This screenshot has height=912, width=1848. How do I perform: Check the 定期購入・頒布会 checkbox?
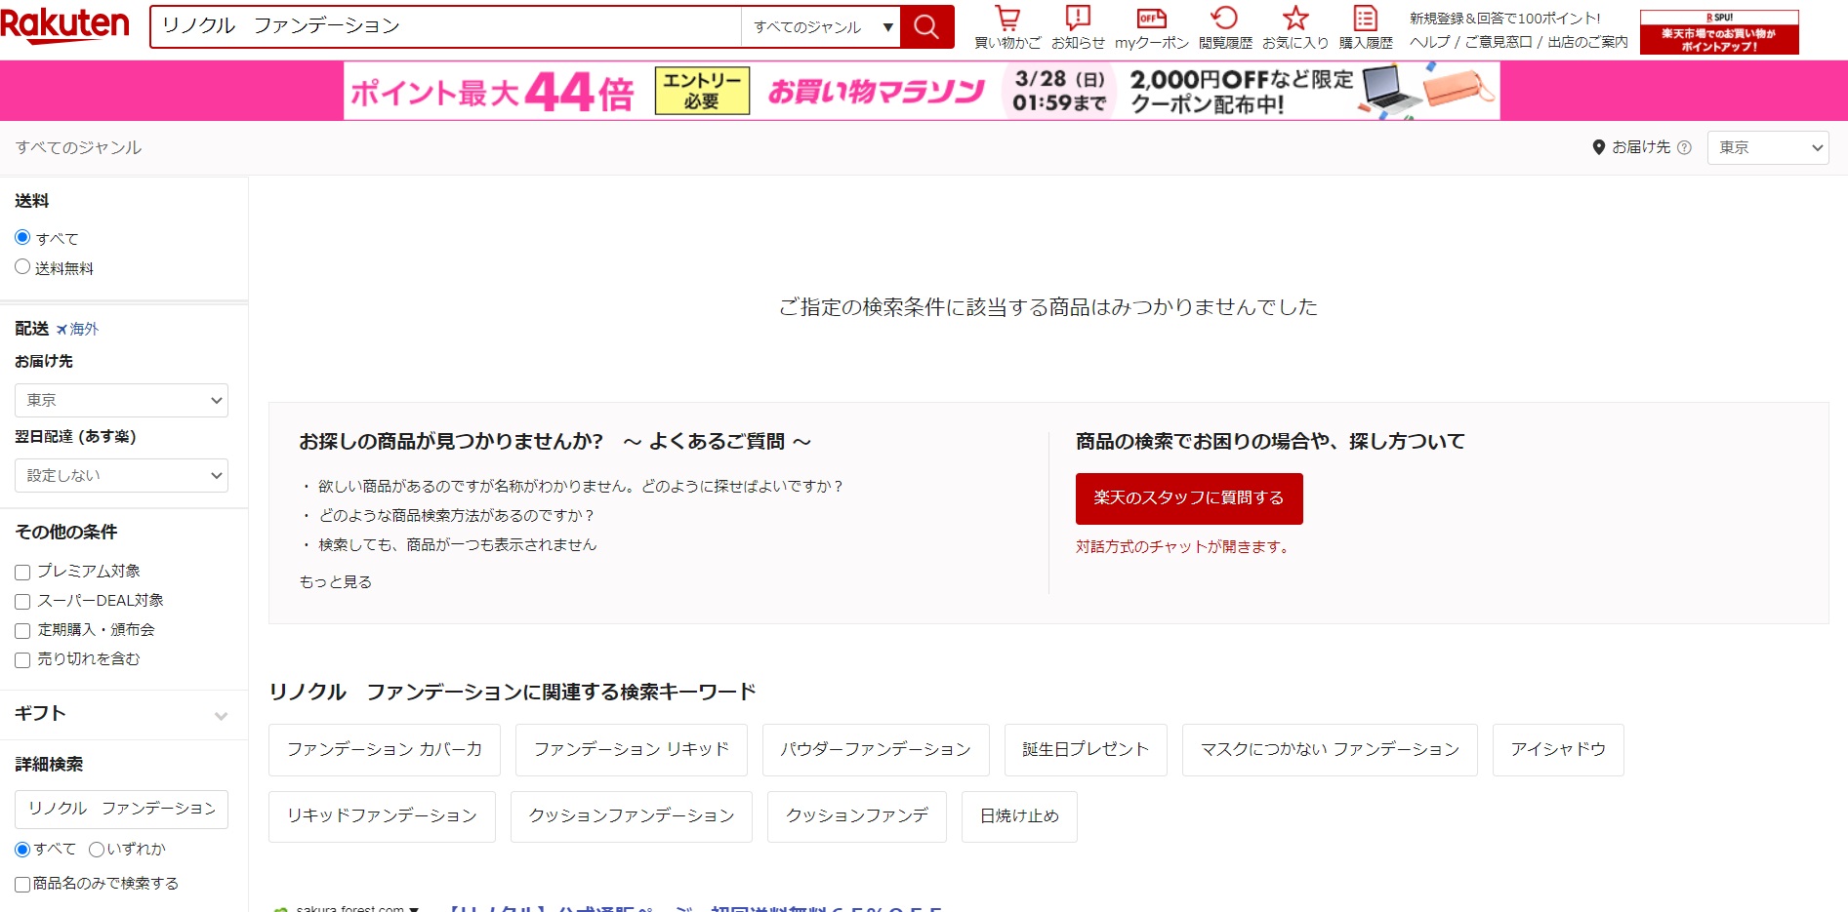pyautogui.click(x=22, y=631)
